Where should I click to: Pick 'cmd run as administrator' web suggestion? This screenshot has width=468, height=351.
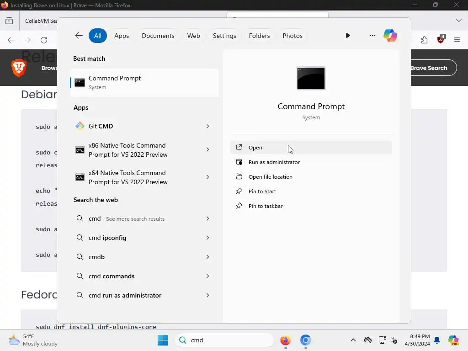(x=137, y=295)
